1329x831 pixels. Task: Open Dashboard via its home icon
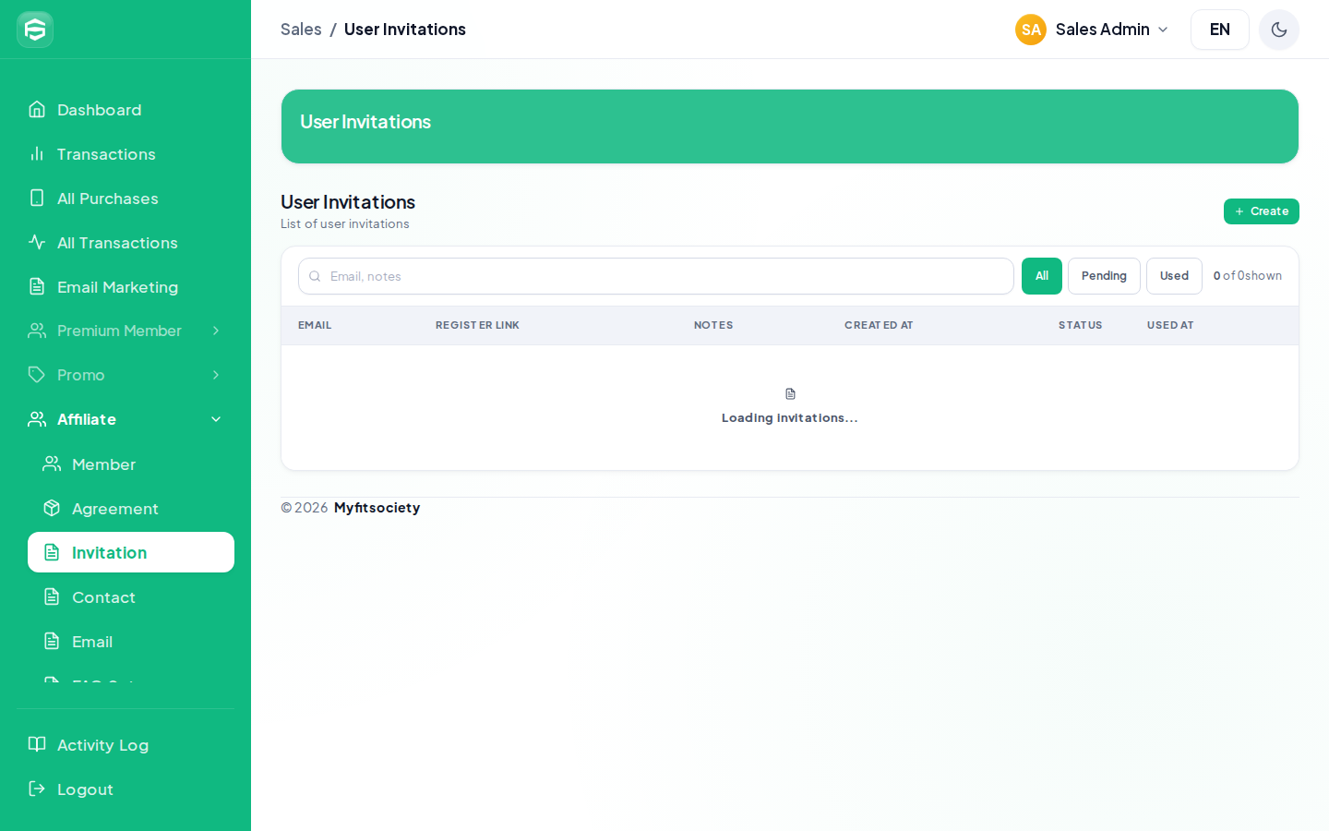click(37, 110)
